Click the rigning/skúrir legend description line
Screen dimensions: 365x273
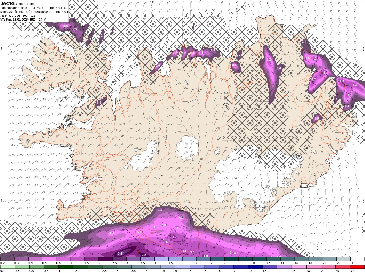coord(33,8)
